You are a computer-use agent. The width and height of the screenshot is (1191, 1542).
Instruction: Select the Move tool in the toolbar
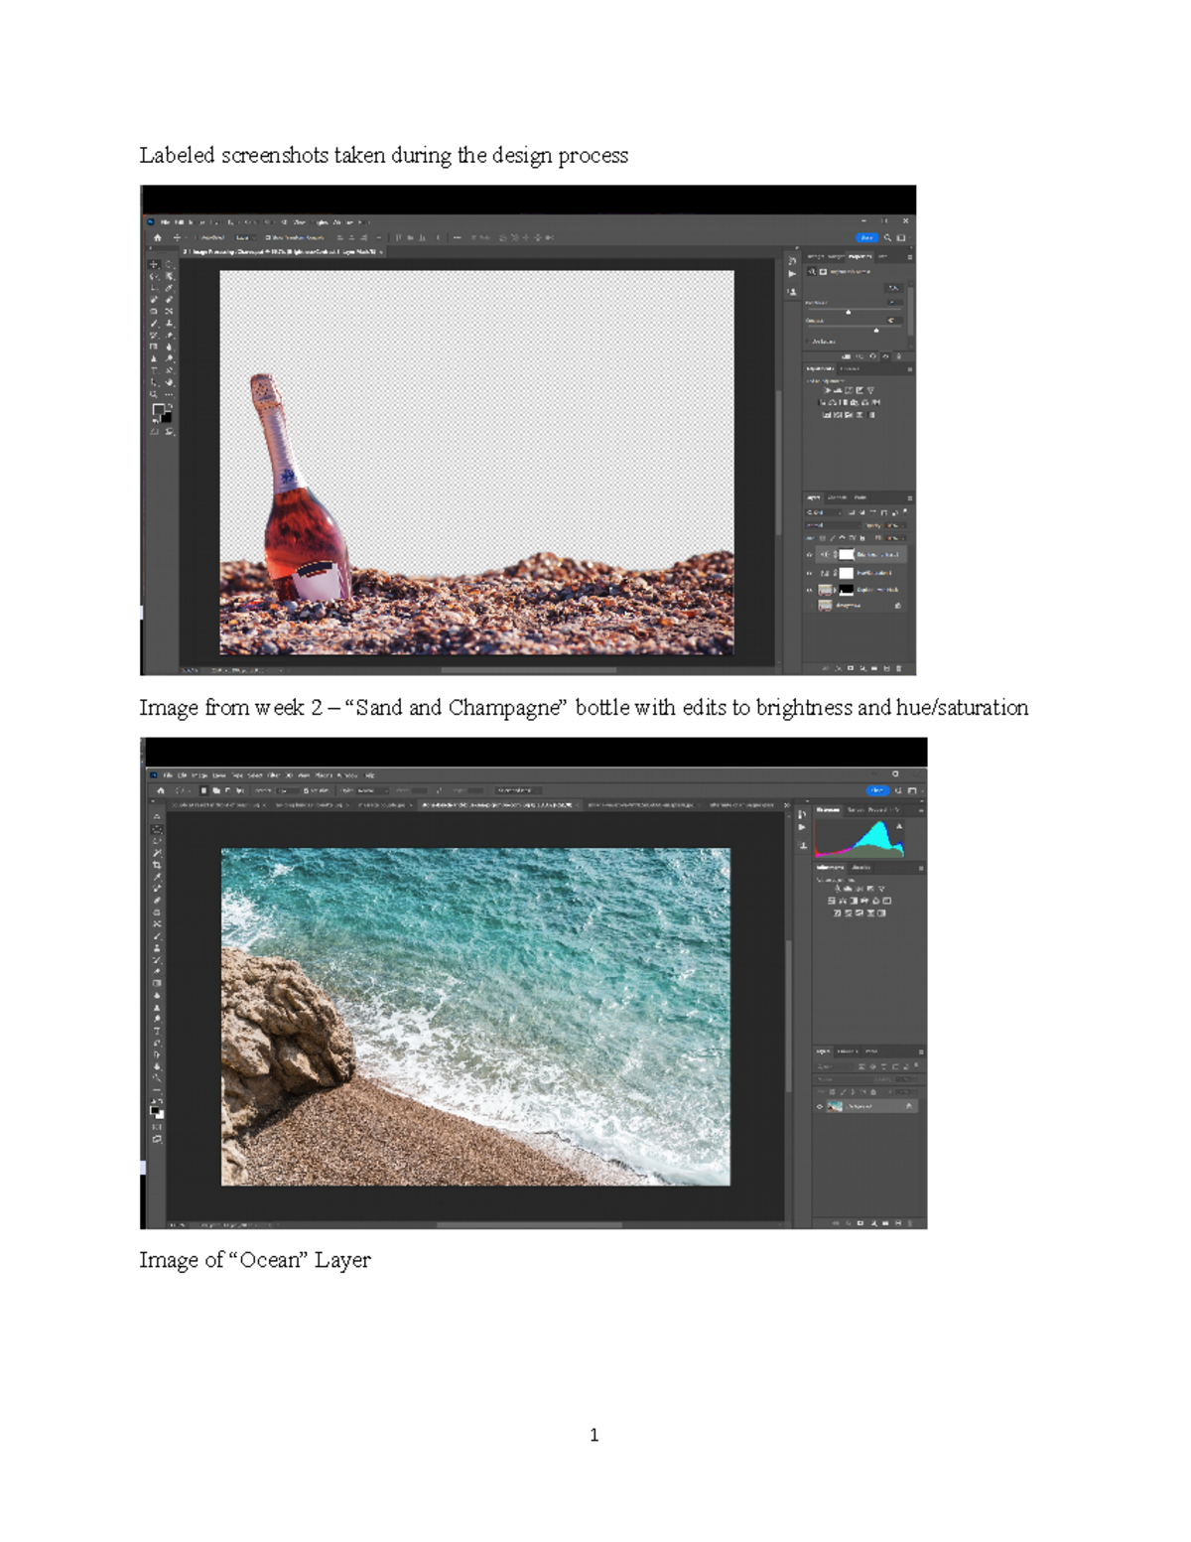point(152,264)
